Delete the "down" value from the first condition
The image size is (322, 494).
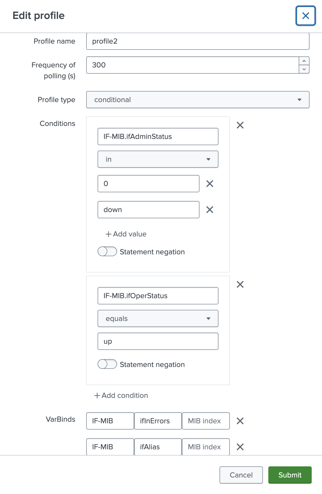[x=210, y=209]
